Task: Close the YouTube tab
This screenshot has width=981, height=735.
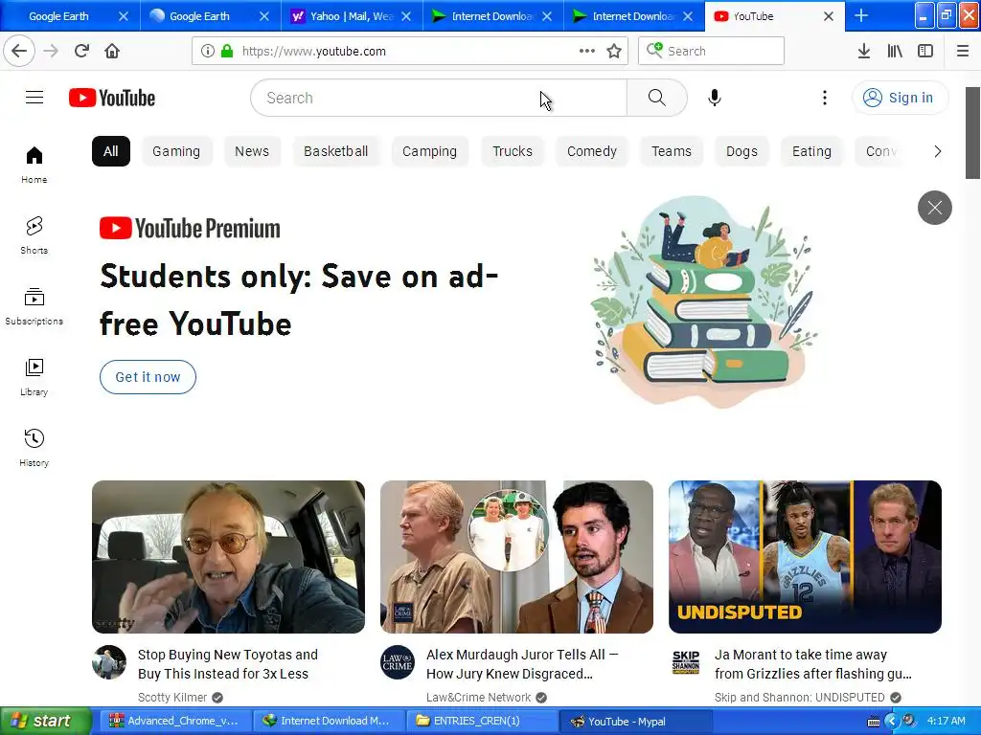Action: coord(829,16)
